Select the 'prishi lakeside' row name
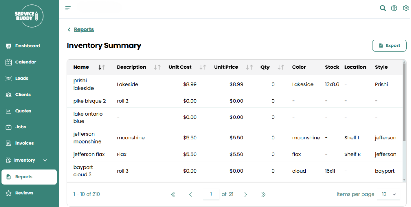This screenshot has width=411, height=207. tap(83, 84)
